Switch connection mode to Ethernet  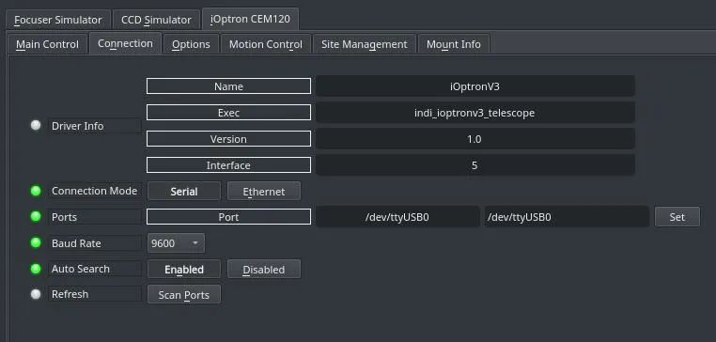click(x=264, y=192)
